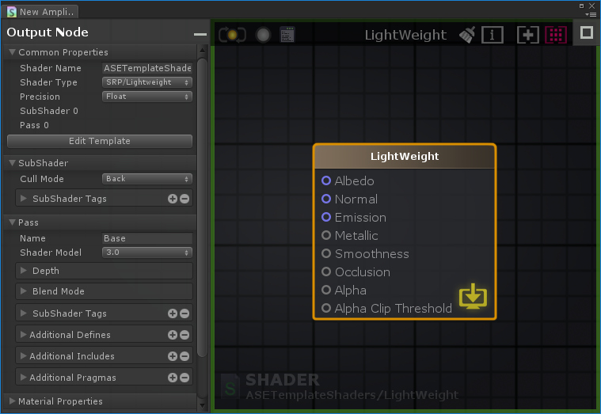Expand the Material Properties section

click(x=12, y=401)
